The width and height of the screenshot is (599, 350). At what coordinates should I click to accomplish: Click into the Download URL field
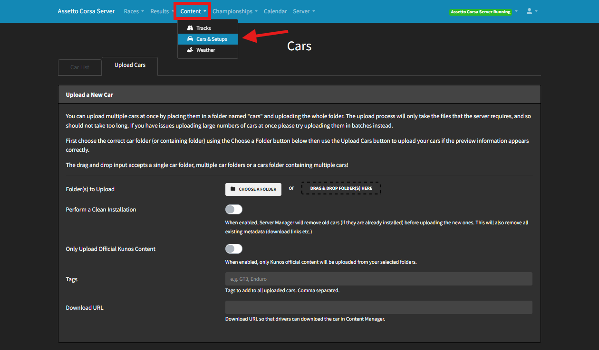click(379, 307)
